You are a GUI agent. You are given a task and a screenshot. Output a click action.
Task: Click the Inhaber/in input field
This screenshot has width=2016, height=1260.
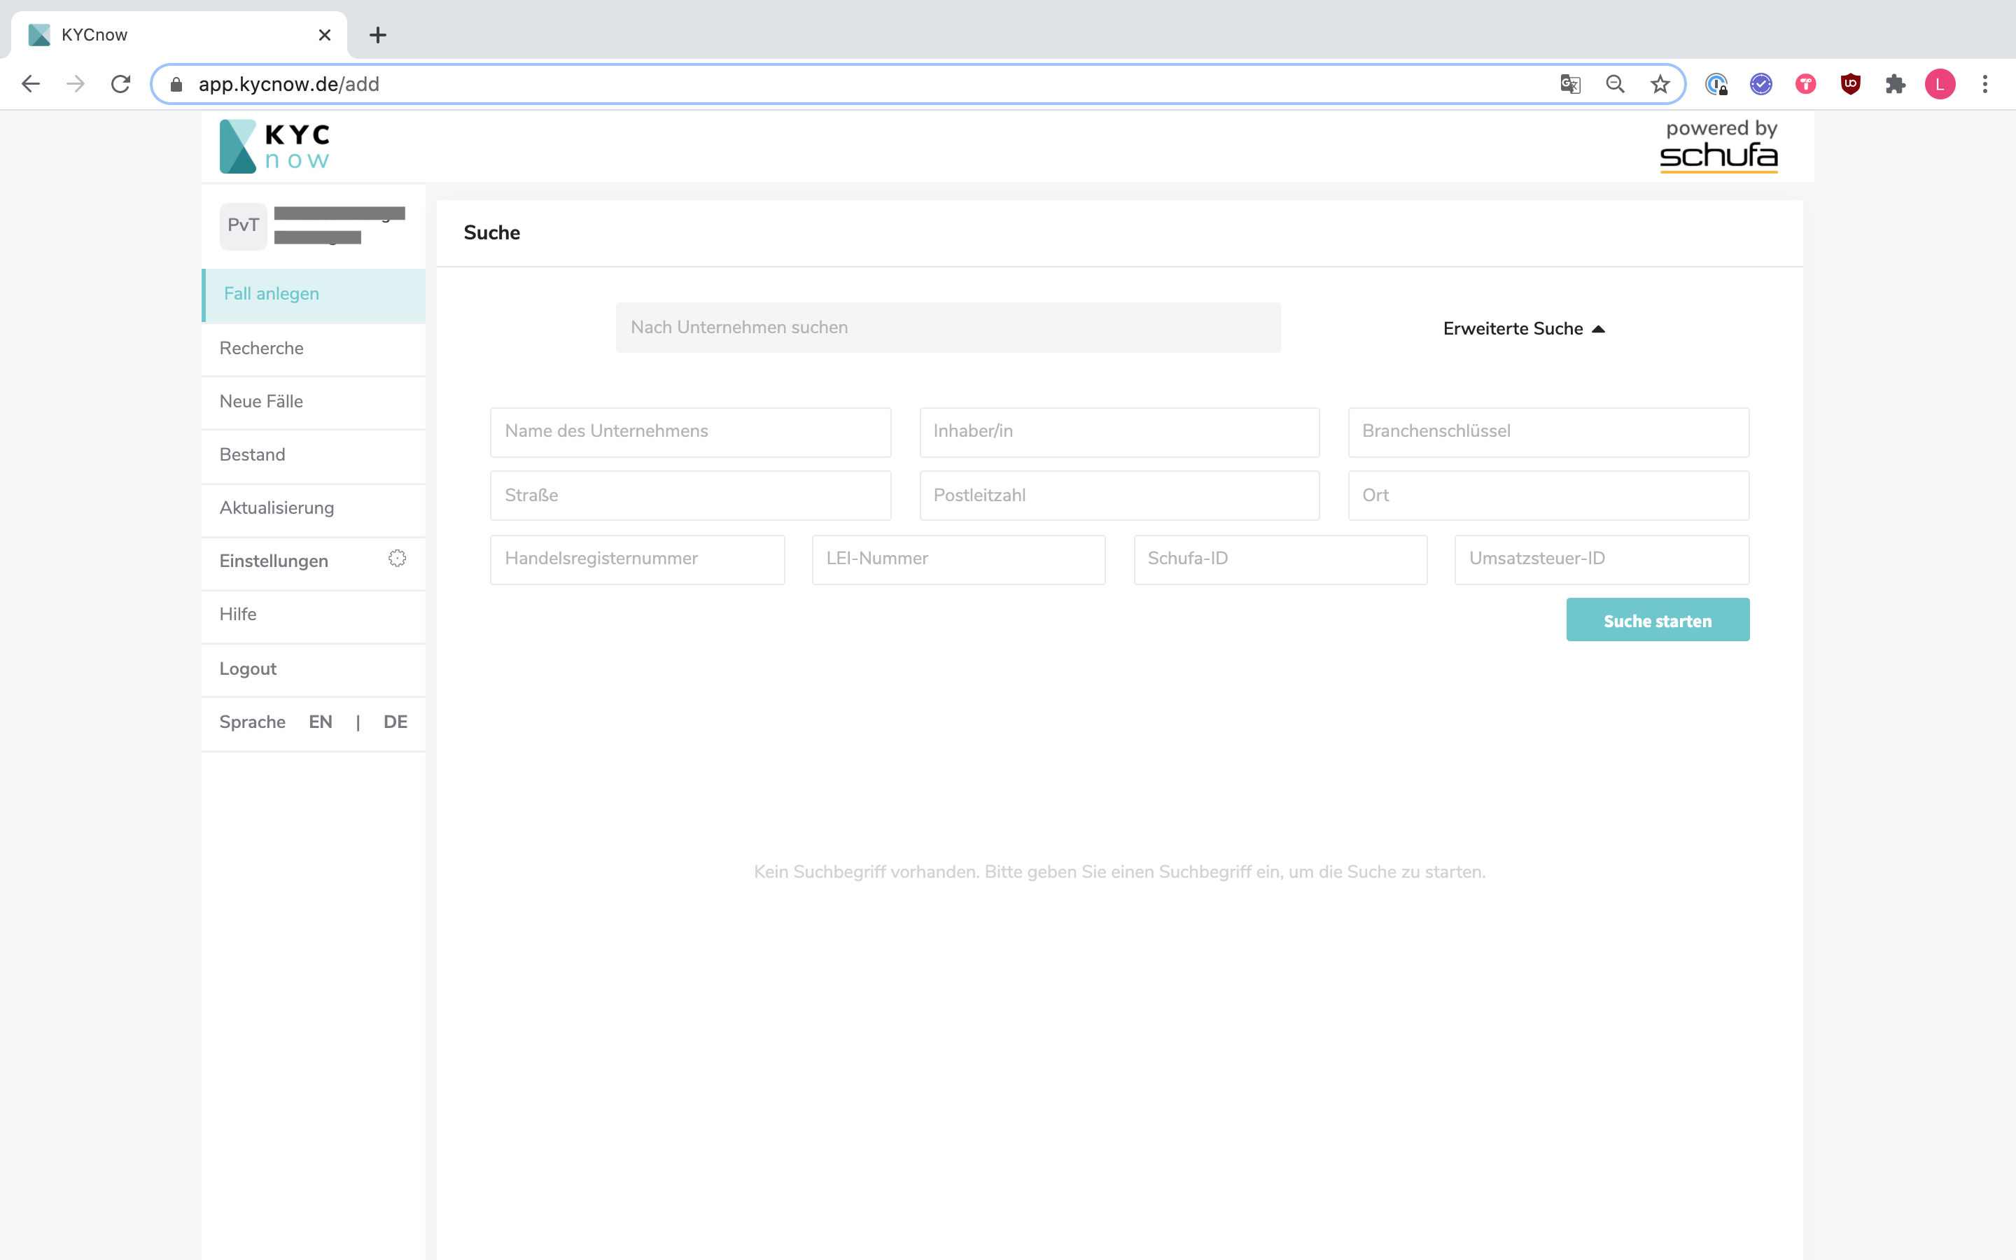point(1119,432)
